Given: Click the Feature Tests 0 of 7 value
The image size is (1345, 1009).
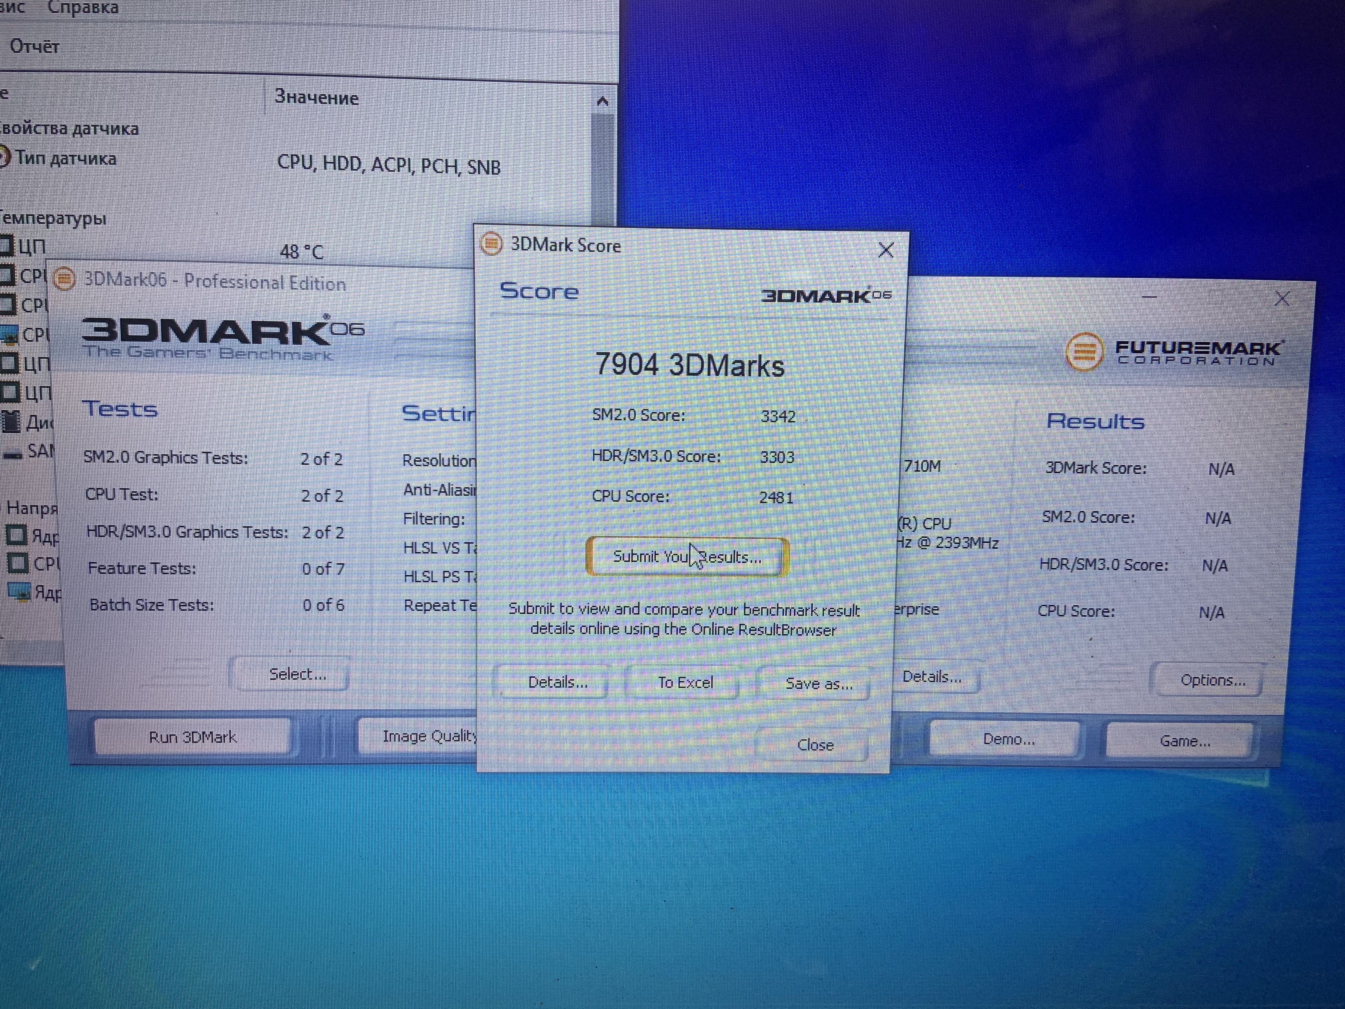Looking at the screenshot, I should tap(324, 569).
